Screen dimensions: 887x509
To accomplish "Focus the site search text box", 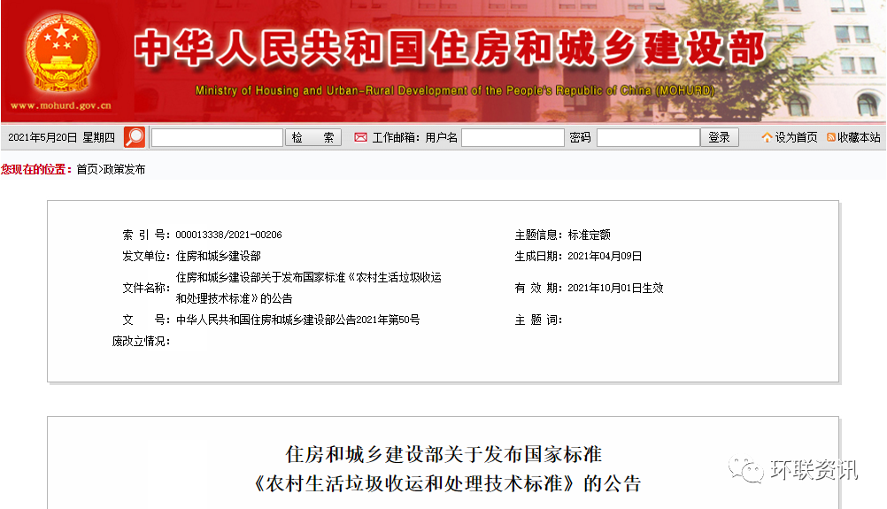I will (217, 137).
